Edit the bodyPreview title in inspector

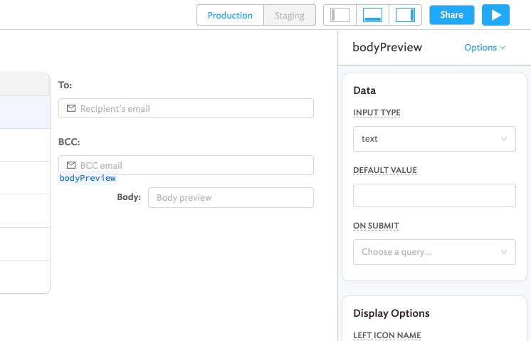tap(388, 48)
